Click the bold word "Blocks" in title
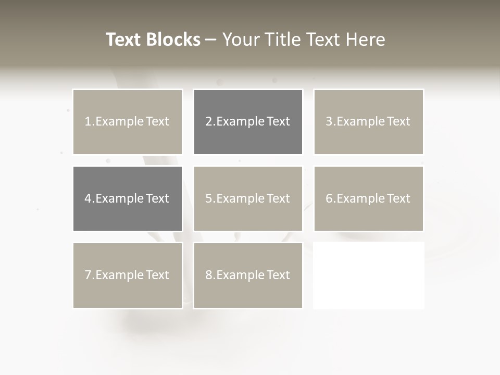This screenshot has width=500, height=375. (173, 40)
